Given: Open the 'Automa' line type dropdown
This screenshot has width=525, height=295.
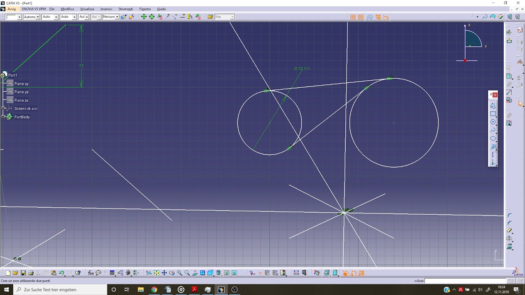Looking at the screenshot, I should [38, 17].
